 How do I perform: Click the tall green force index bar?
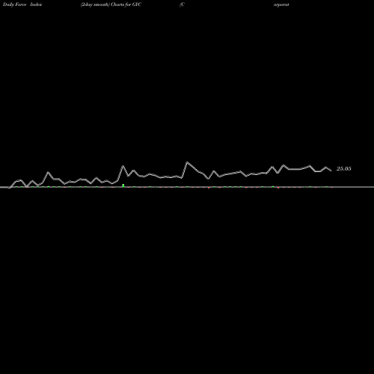point(123,186)
